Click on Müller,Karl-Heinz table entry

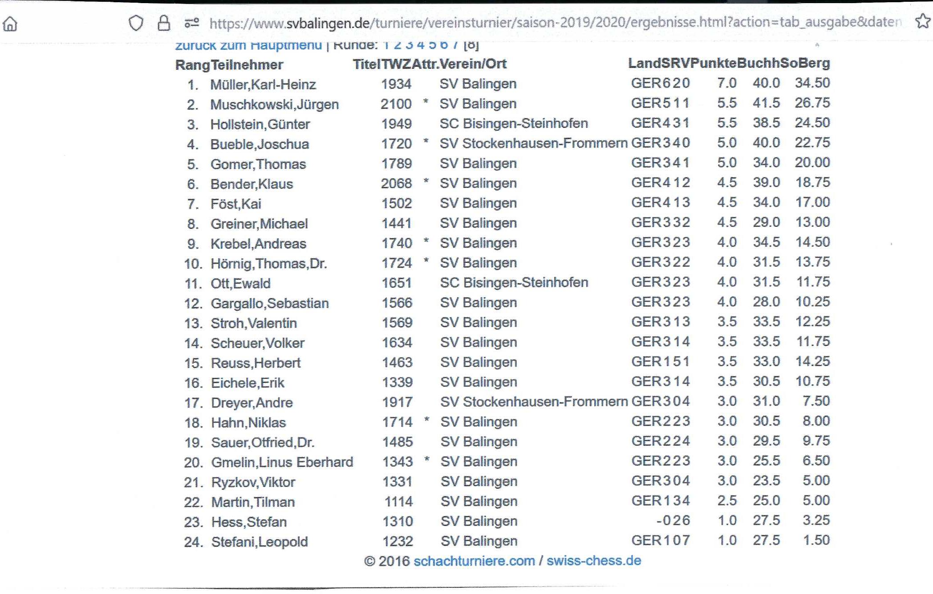263,84
